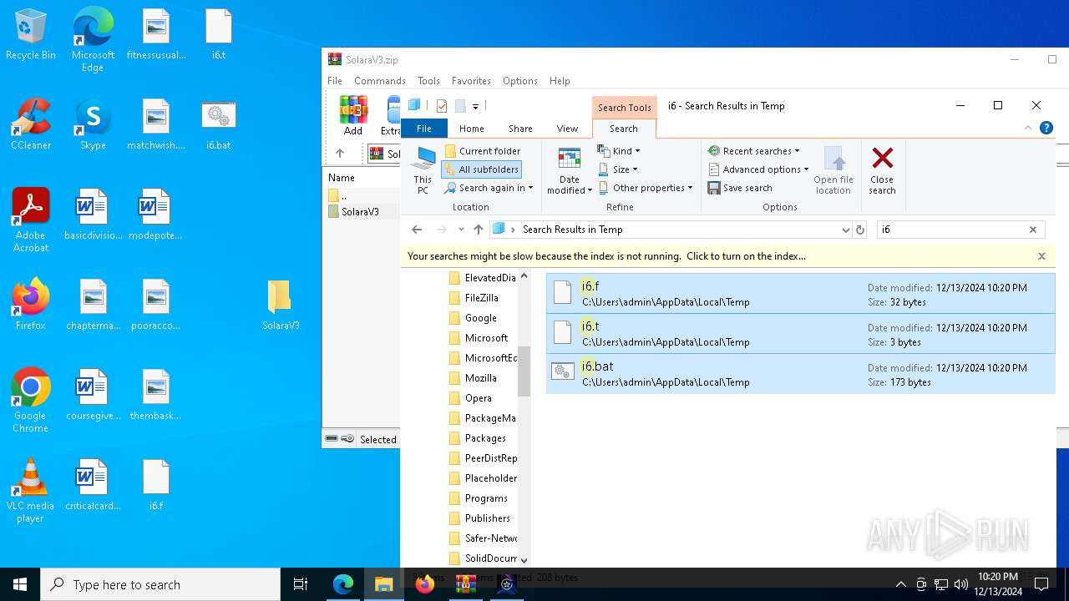Open File Explorer from the taskbar
Image resolution: width=1069 pixels, height=601 pixels.
tap(384, 584)
